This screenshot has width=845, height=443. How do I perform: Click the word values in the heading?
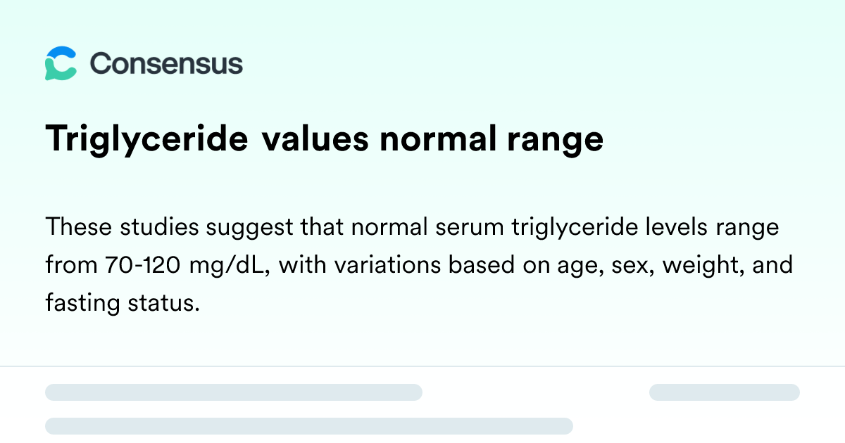(x=315, y=139)
